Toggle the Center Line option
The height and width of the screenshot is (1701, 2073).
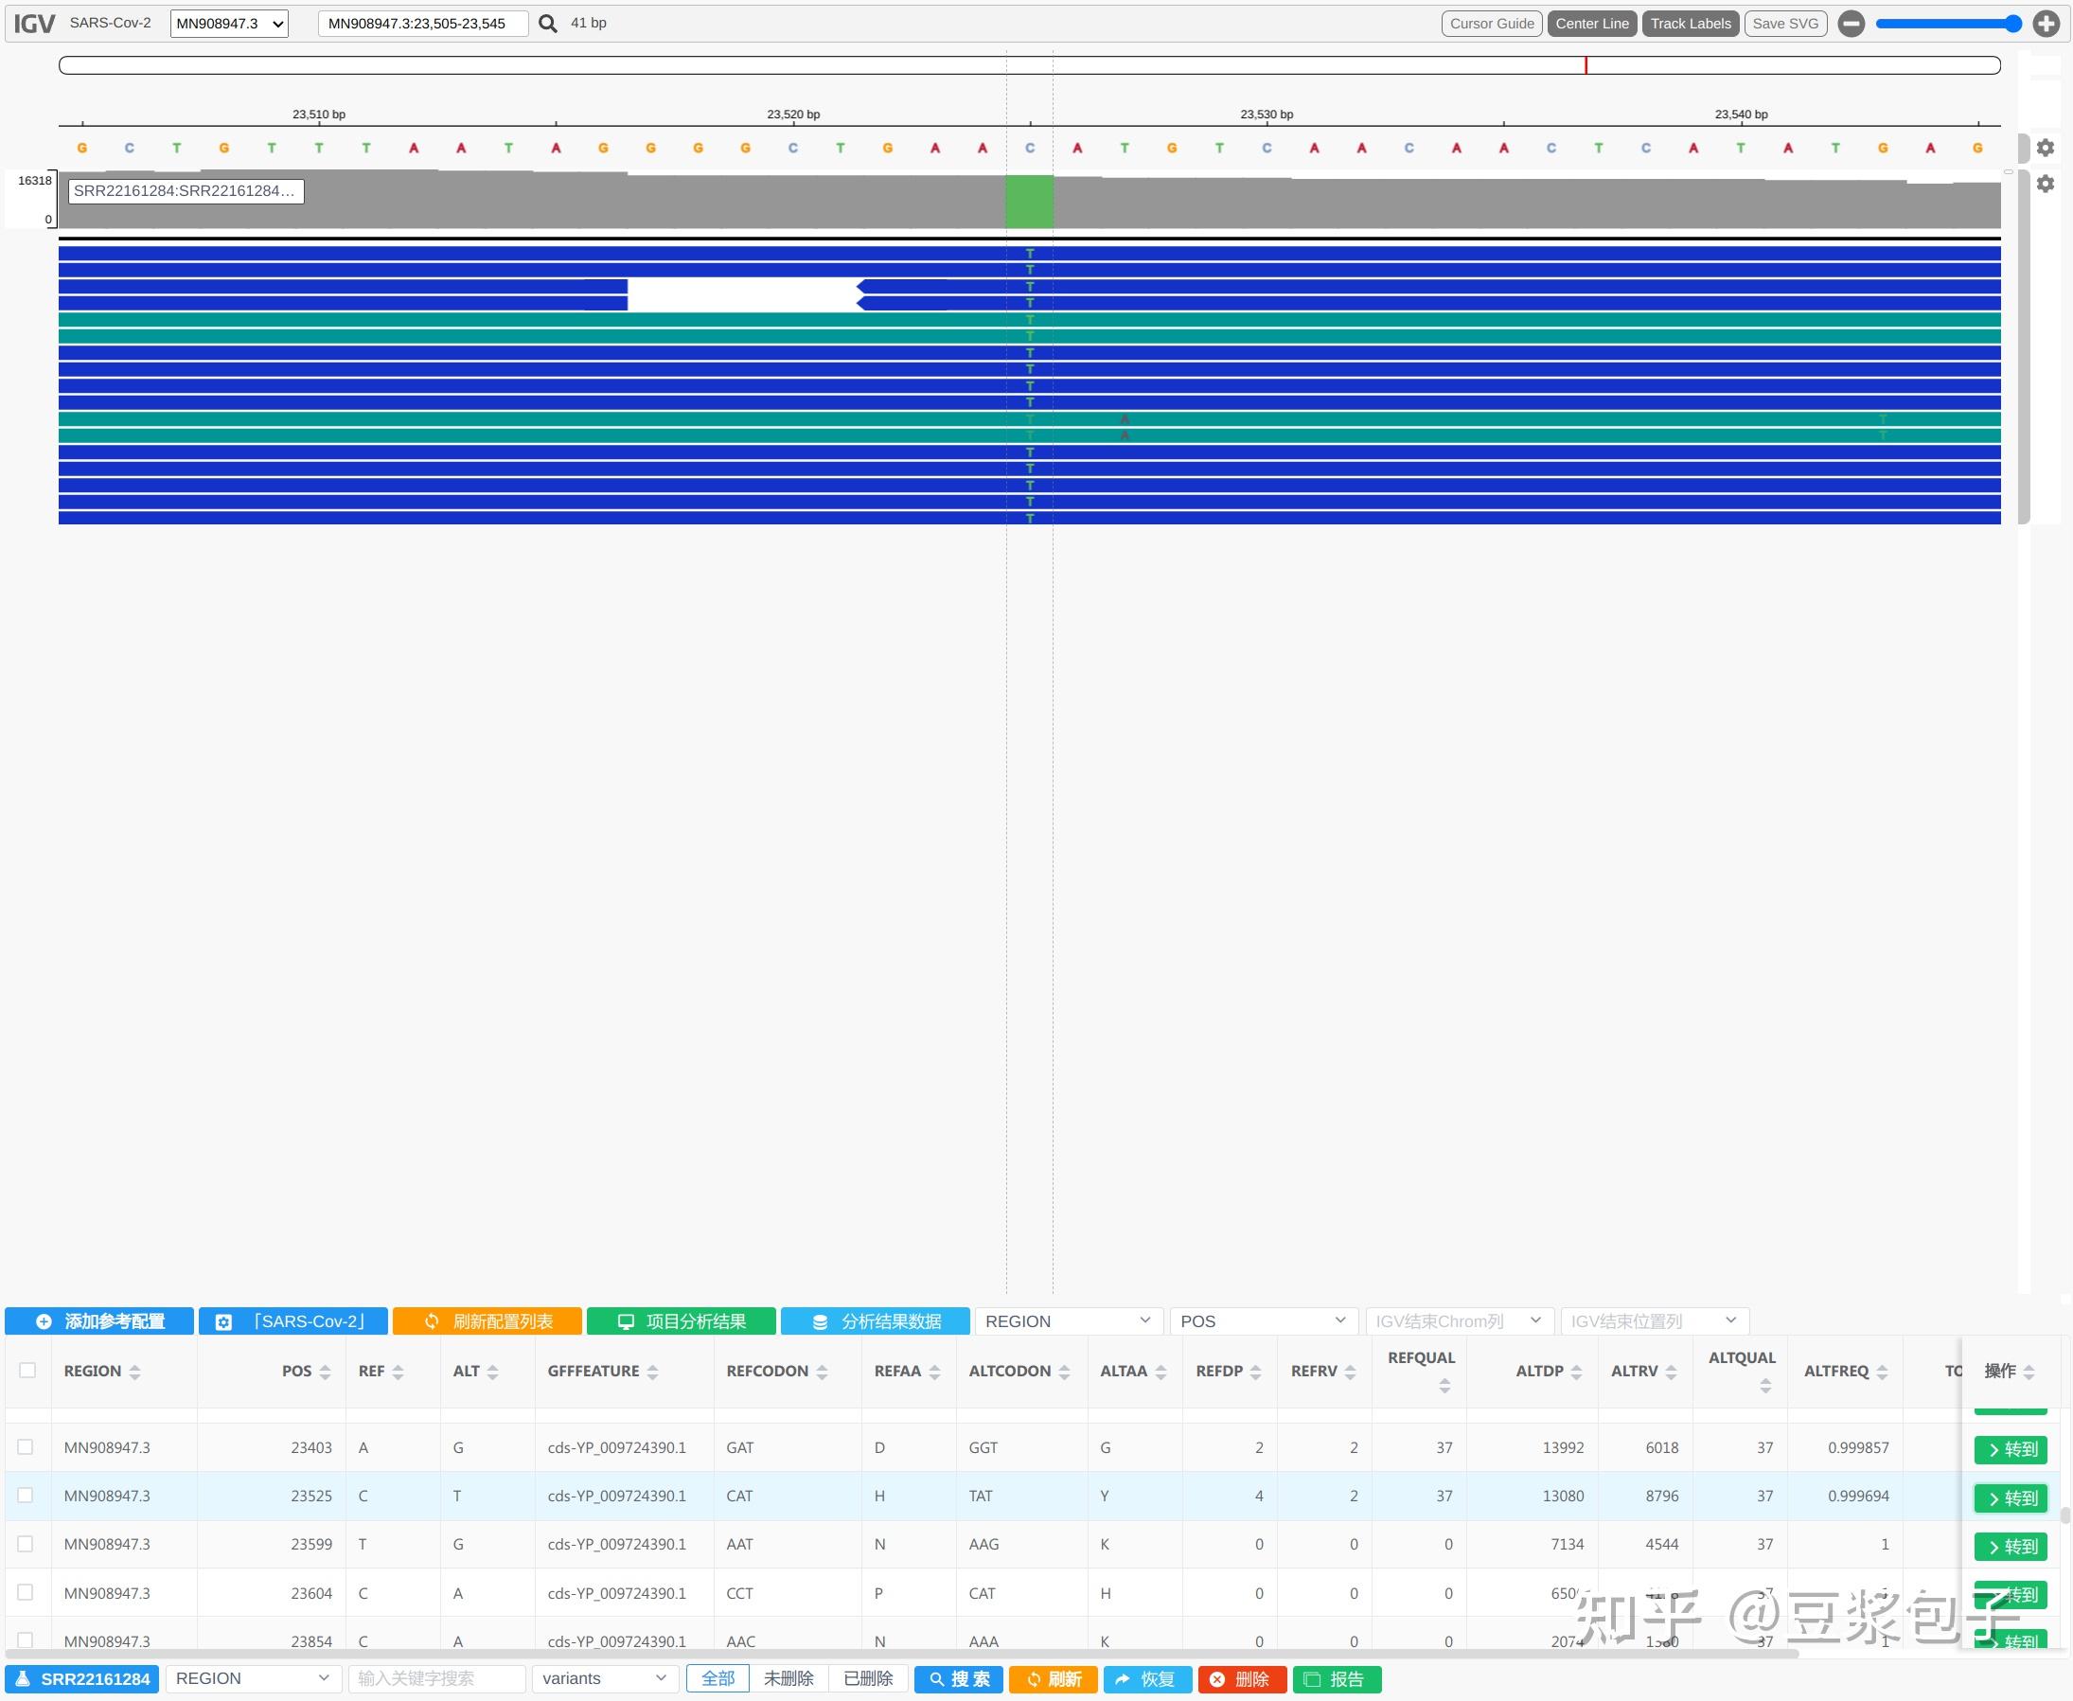point(1591,23)
